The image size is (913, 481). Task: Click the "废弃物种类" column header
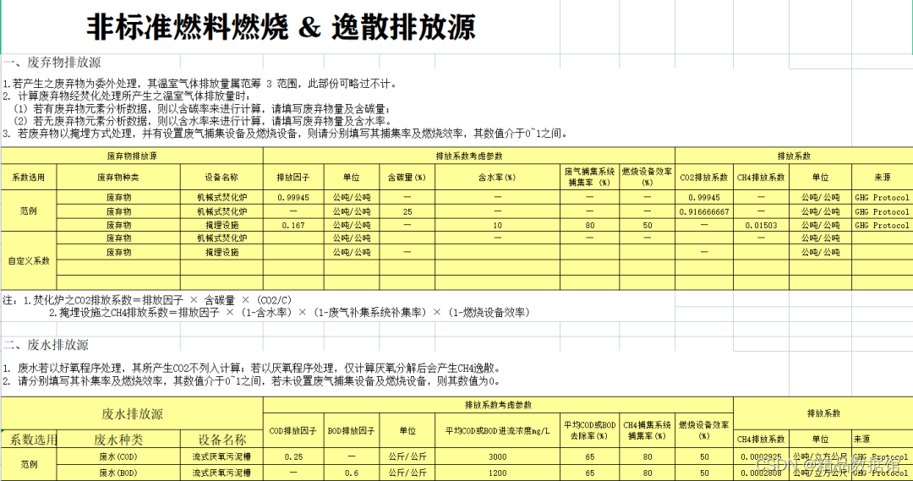[118, 177]
